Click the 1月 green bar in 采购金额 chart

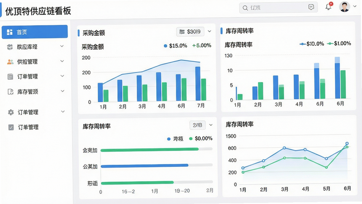(x=106, y=96)
